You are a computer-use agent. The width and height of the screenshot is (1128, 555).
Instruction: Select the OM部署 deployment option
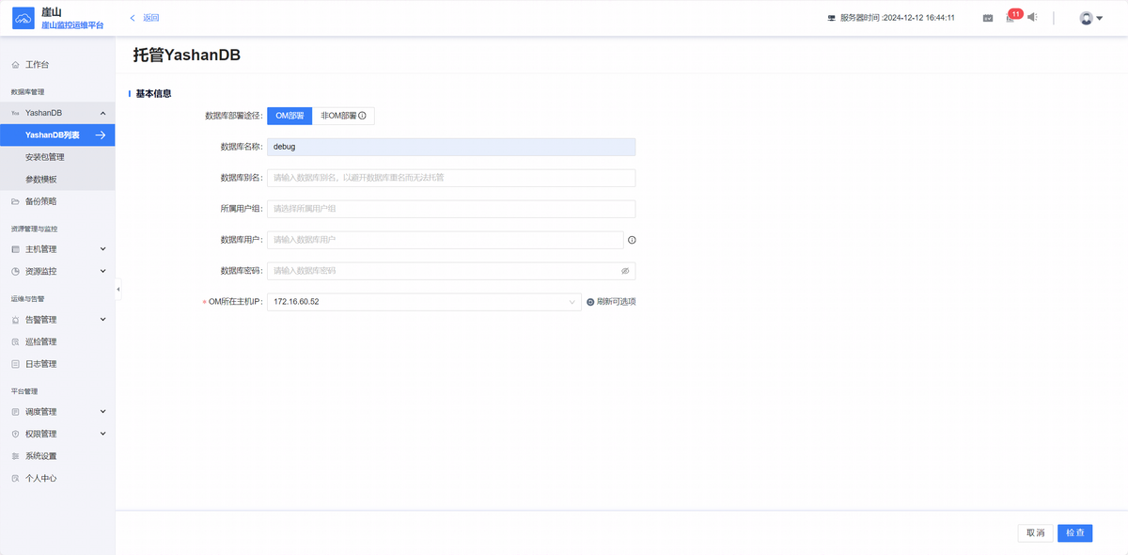(290, 116)
